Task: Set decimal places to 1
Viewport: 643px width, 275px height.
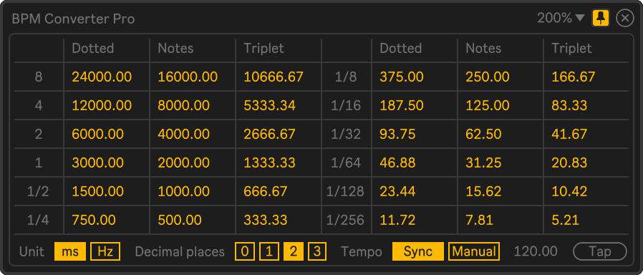Action: [x=269, y=251]
